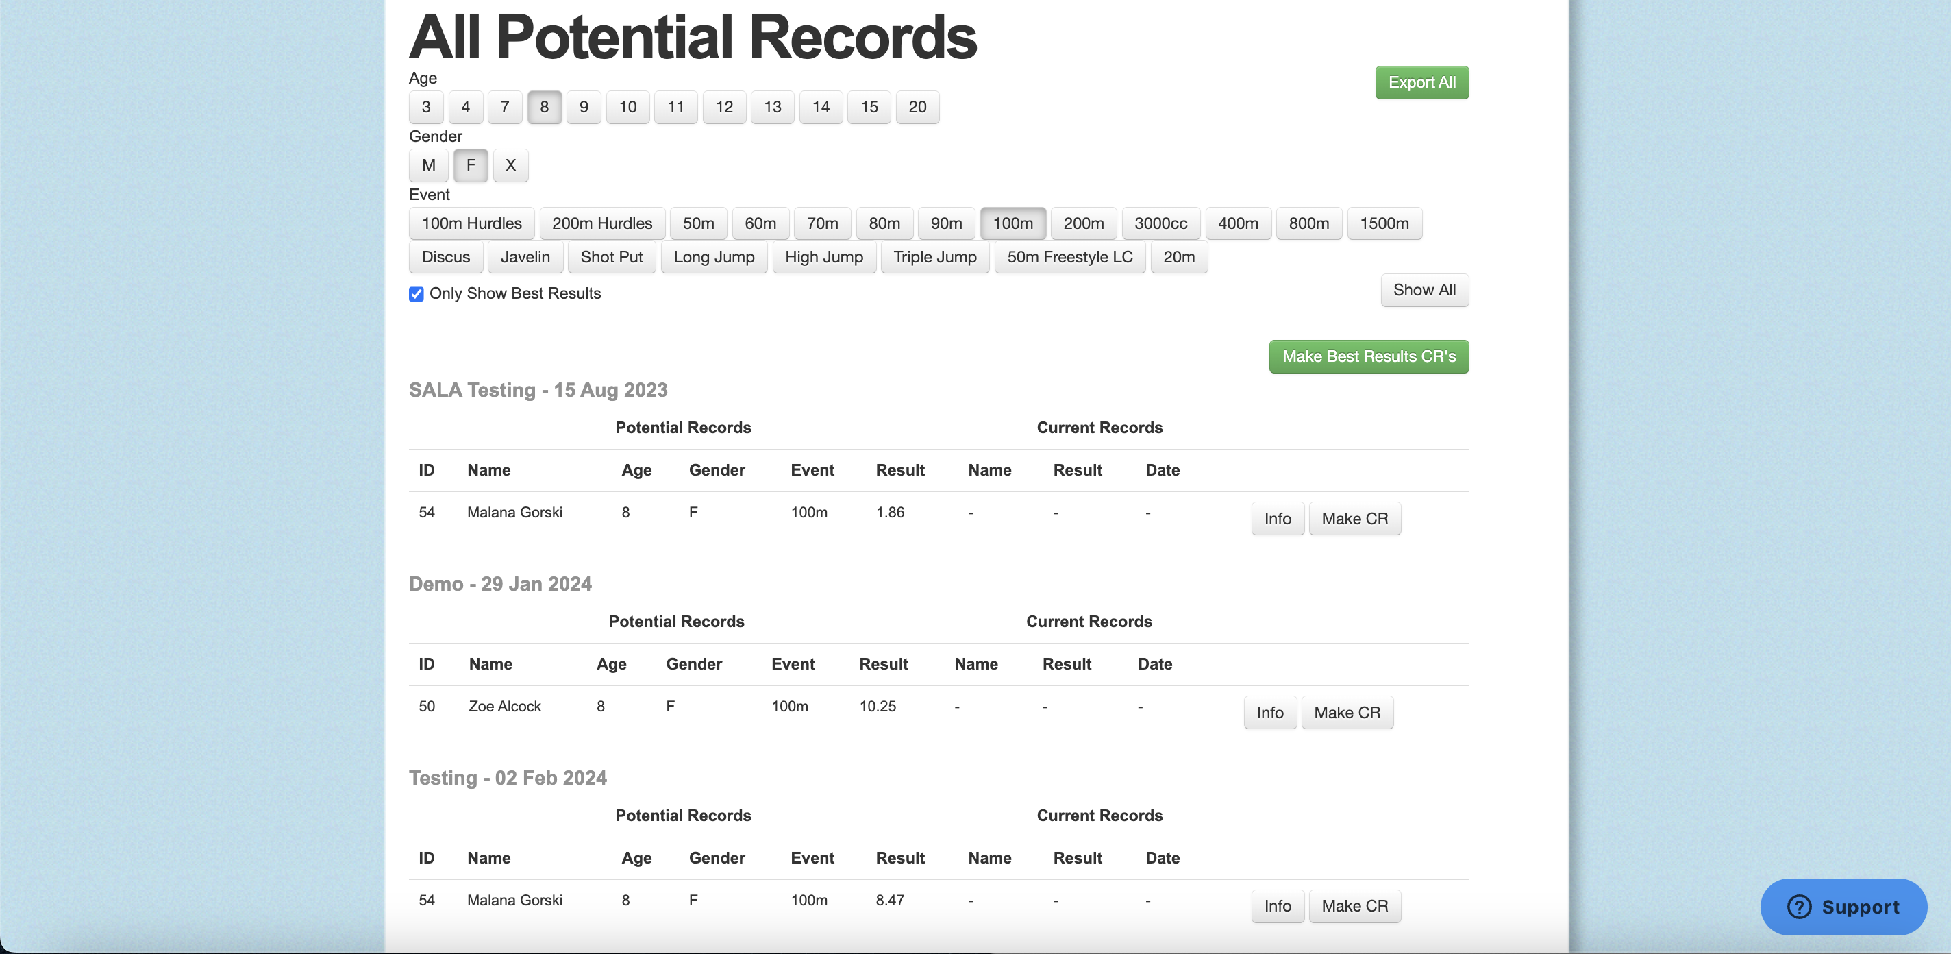Open the Support help widget
The image size is (1951, 954).
tap(1843, 907)
